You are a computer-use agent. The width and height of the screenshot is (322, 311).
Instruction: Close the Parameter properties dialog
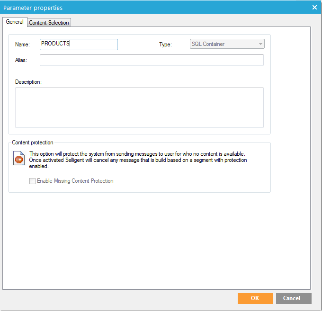pyautogui.click(x=314, y=7)
